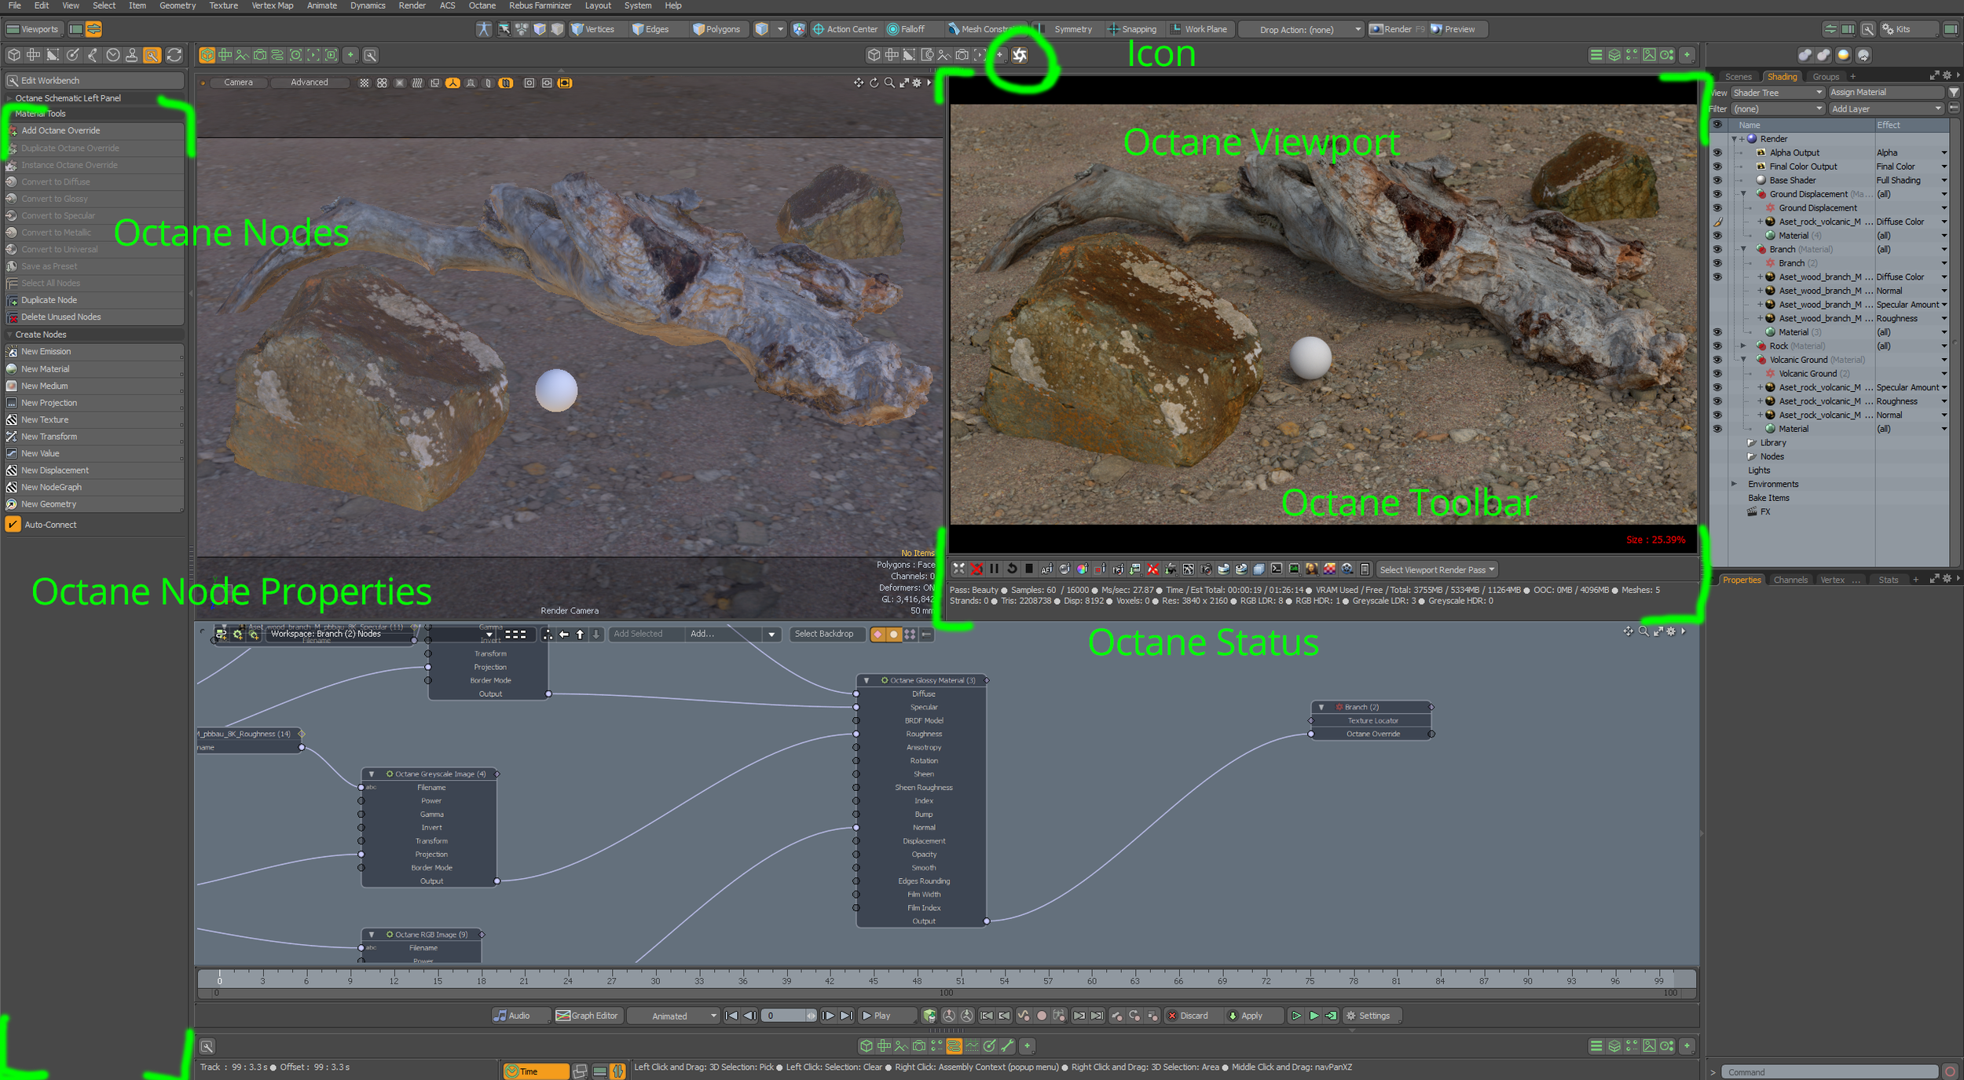
Task: Click the record keyframe circle icon
Action: [1042, 1016]
